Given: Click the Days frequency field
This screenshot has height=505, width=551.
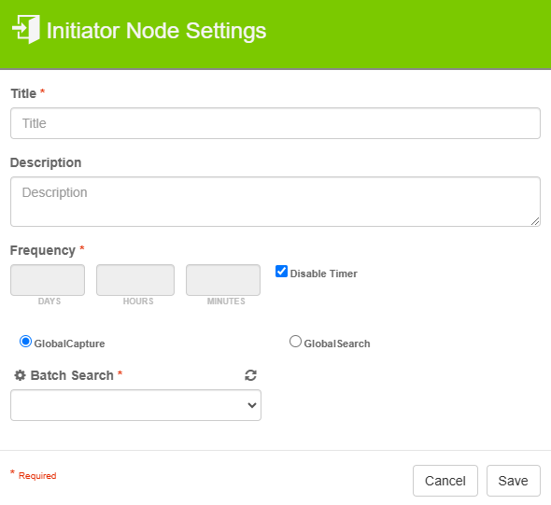Looking at the screenshot, I should point(48,280).
